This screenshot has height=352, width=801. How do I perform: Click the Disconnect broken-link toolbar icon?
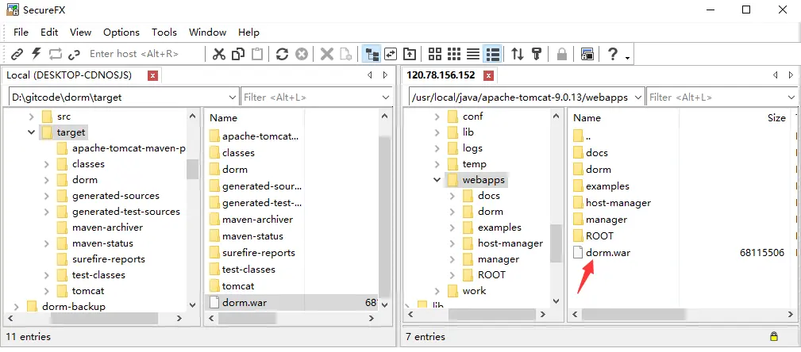point(74,54)
